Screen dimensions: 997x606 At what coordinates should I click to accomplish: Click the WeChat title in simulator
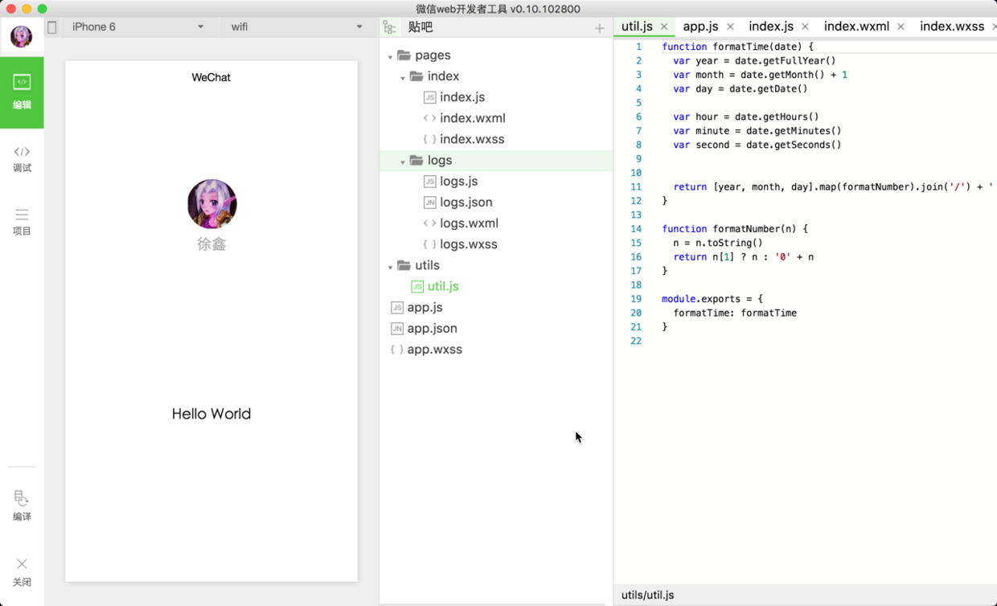(x=211, y=78)
